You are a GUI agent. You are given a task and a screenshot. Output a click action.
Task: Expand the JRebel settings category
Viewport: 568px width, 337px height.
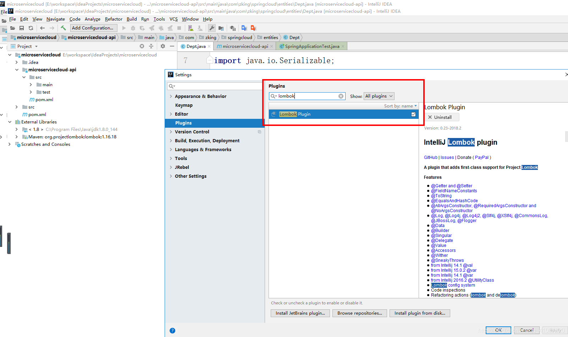click(x=171, y=167)
